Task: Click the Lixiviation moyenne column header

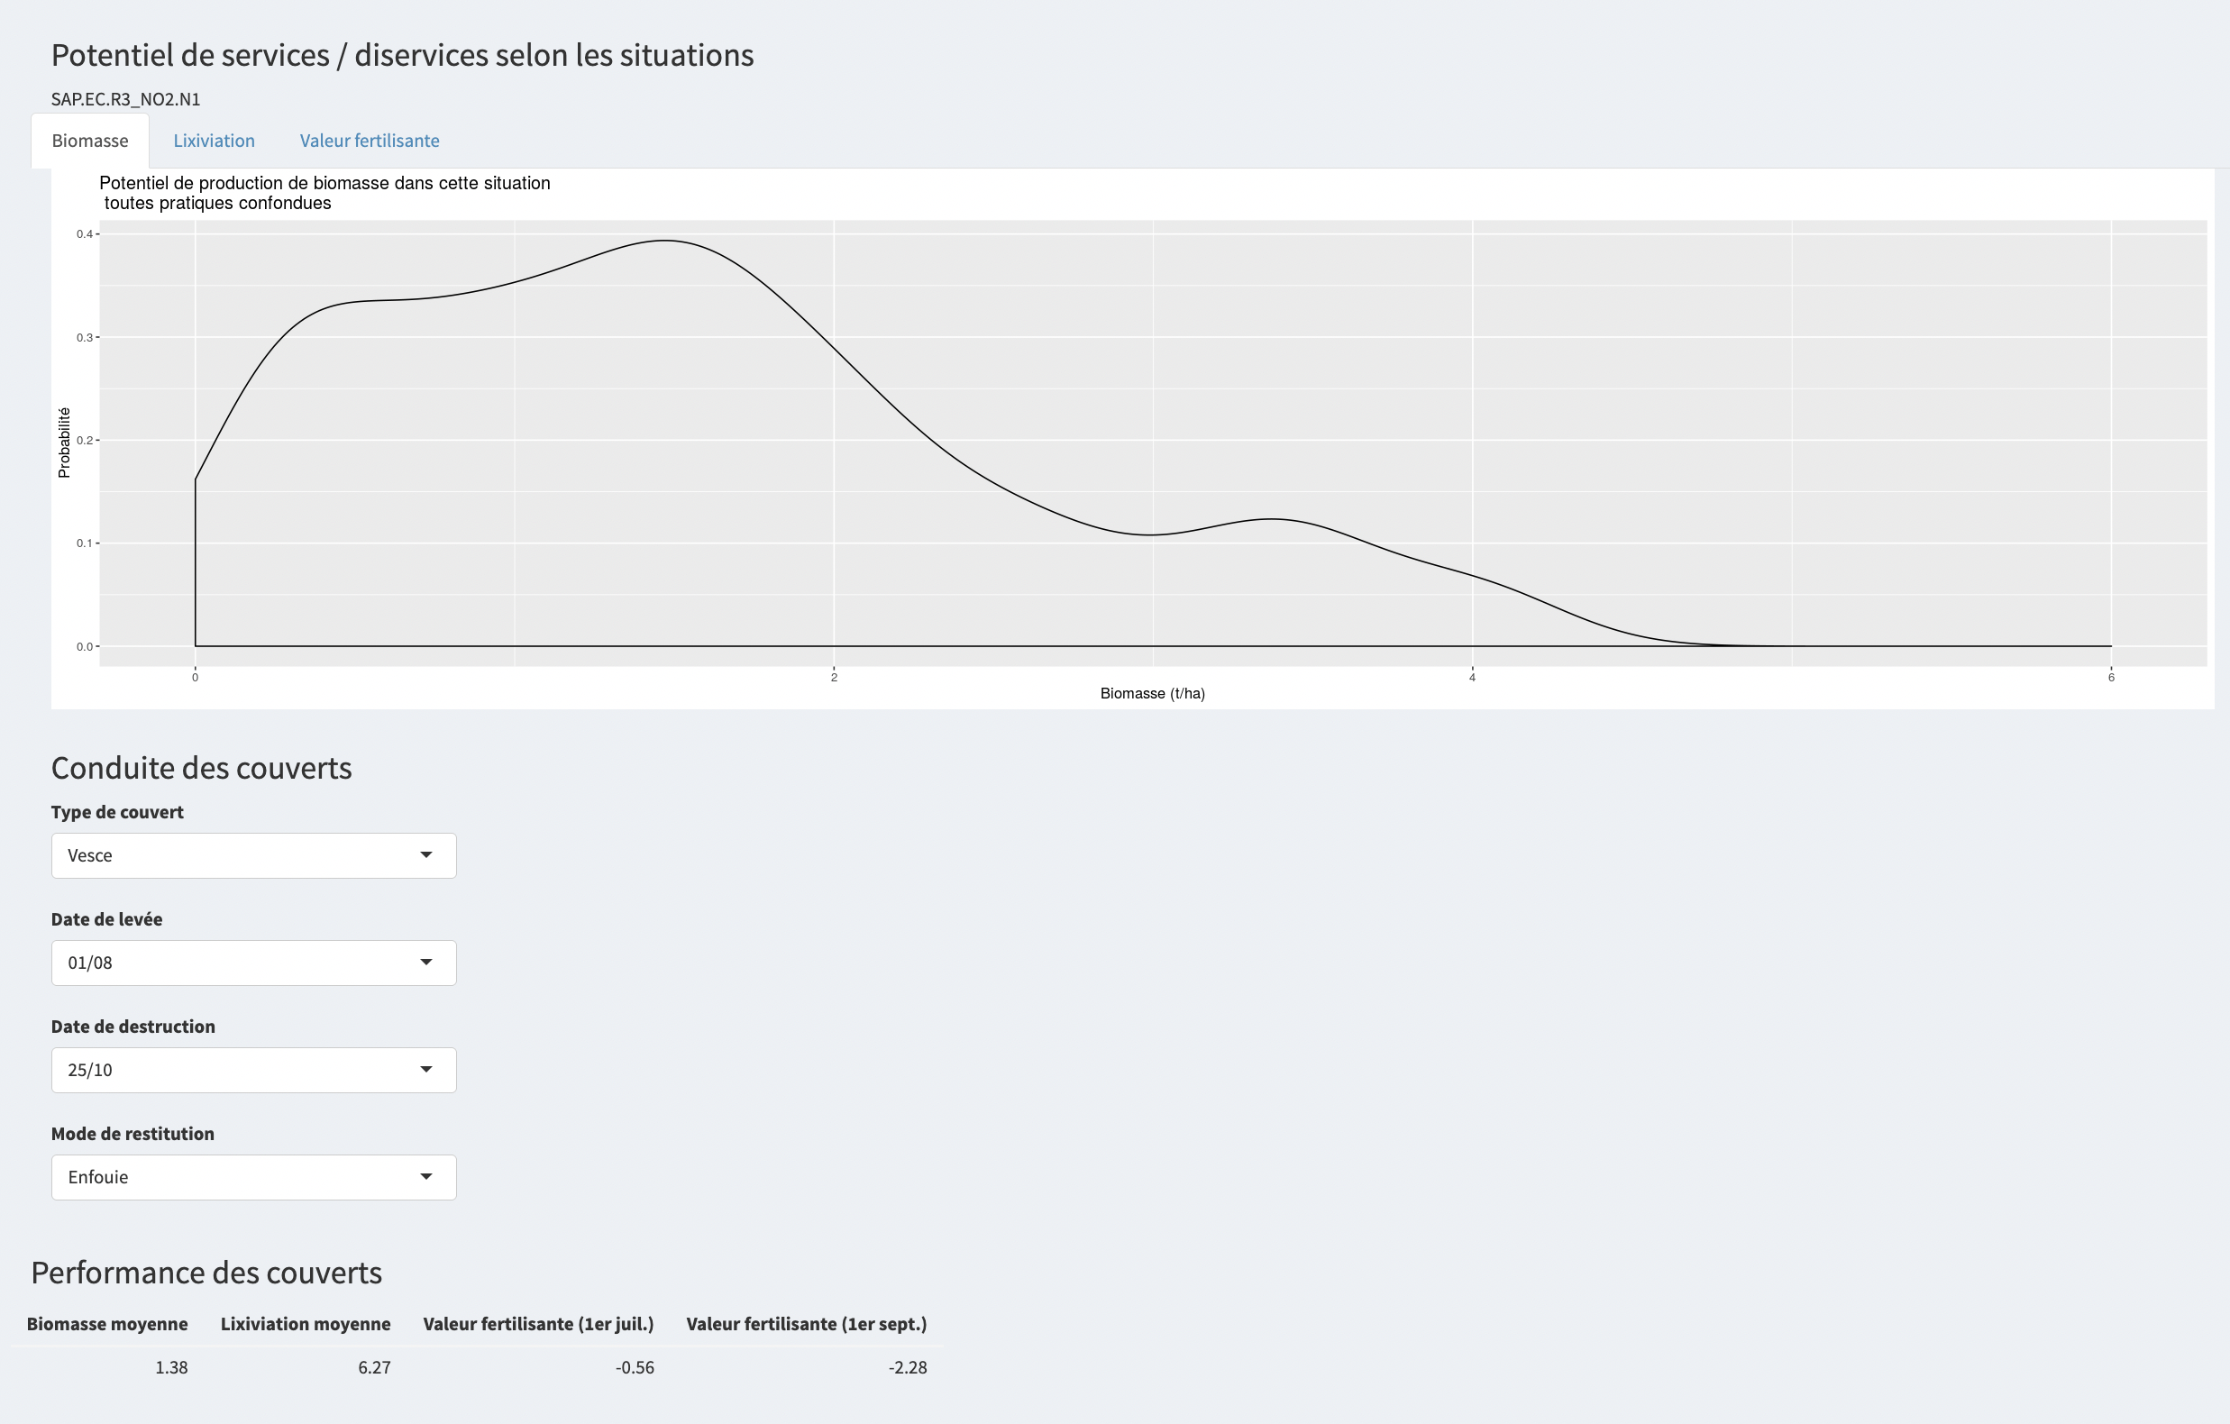Action: pos(306,1324)
